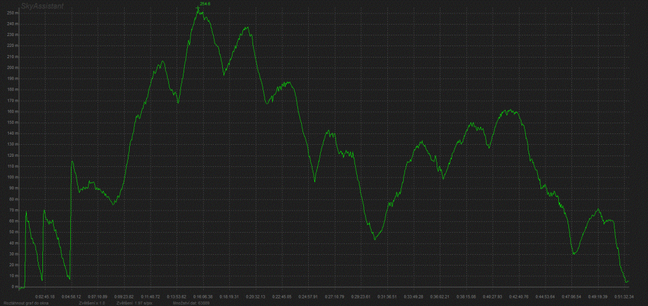The image size is (648, 306).
Task: Click the 0:09:23.62 time axis label
Action: 124,296
